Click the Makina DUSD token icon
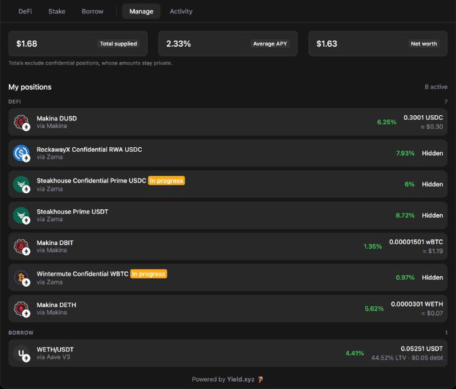Image resolution: width=456 pixels, height=389 pixels. tap(22, 122)
